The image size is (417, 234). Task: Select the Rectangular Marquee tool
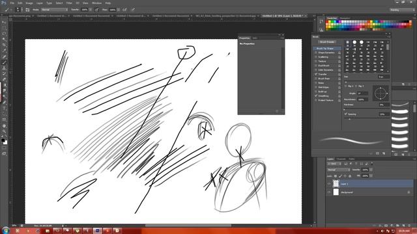click(4, 28)
